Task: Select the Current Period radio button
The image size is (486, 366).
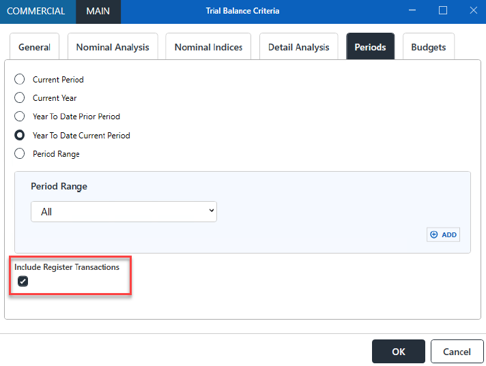Action: pyautogui.click(x=19, y=79)
